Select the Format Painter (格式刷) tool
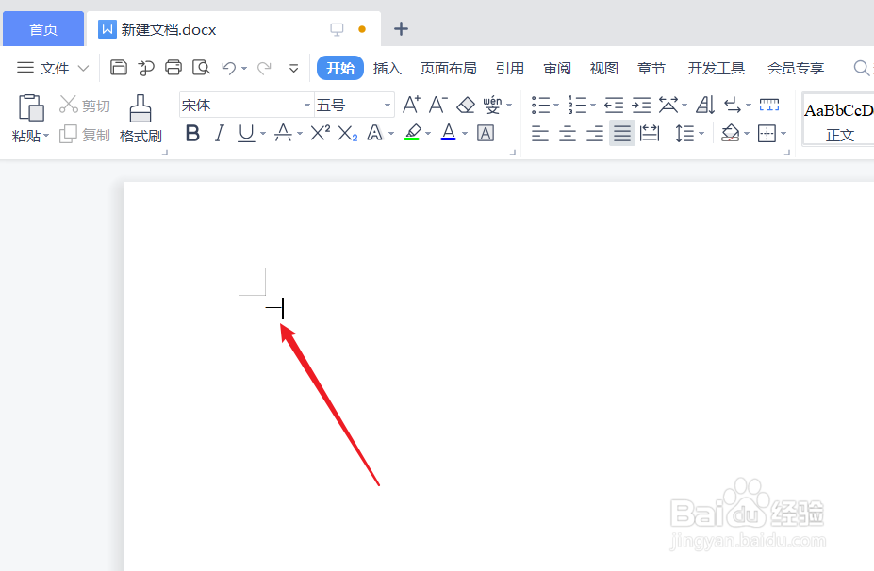This screenshot has height=571, width=874. pyautogui.click(x=140, y=121)
